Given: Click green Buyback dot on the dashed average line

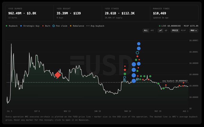Looking at the screenshot, I should click(158, 84).
